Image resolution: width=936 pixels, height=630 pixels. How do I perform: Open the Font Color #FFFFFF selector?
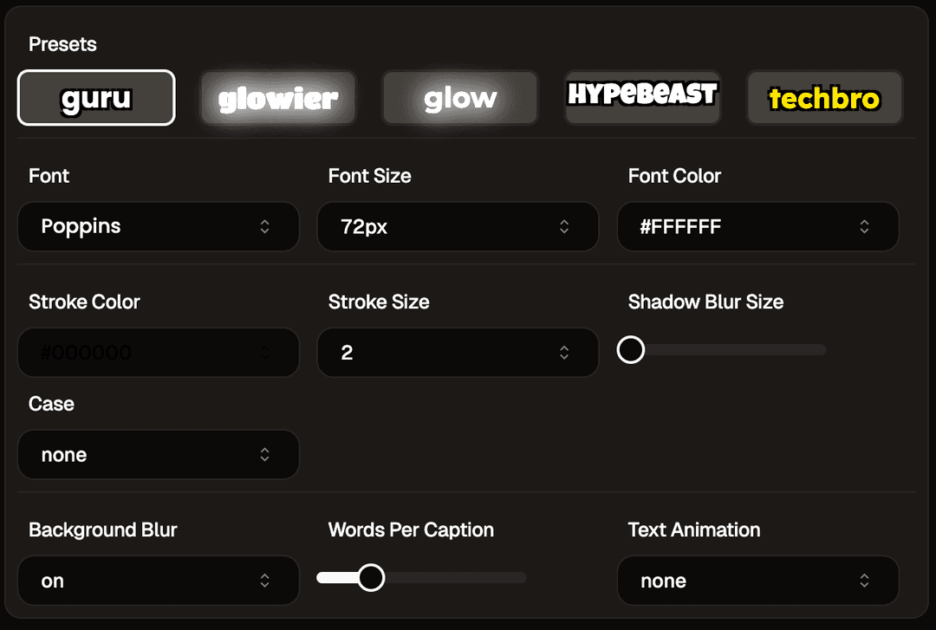[757, 227]
